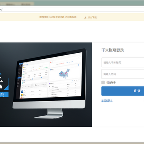The height and width of the screenshot is (144, 144).
Task: Click the browser address bar
Action: tap(72, 9)
